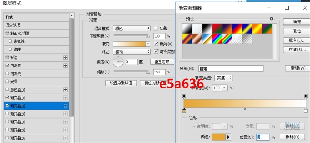Click the 不透明度(P) slider track

click(x=131, y=35)
